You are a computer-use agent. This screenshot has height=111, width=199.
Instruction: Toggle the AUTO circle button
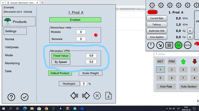click(187, 45)
